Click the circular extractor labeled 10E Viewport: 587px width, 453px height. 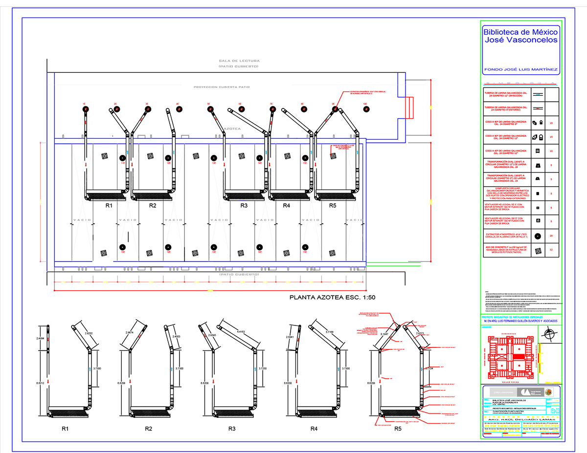click(x=366, y=109)
